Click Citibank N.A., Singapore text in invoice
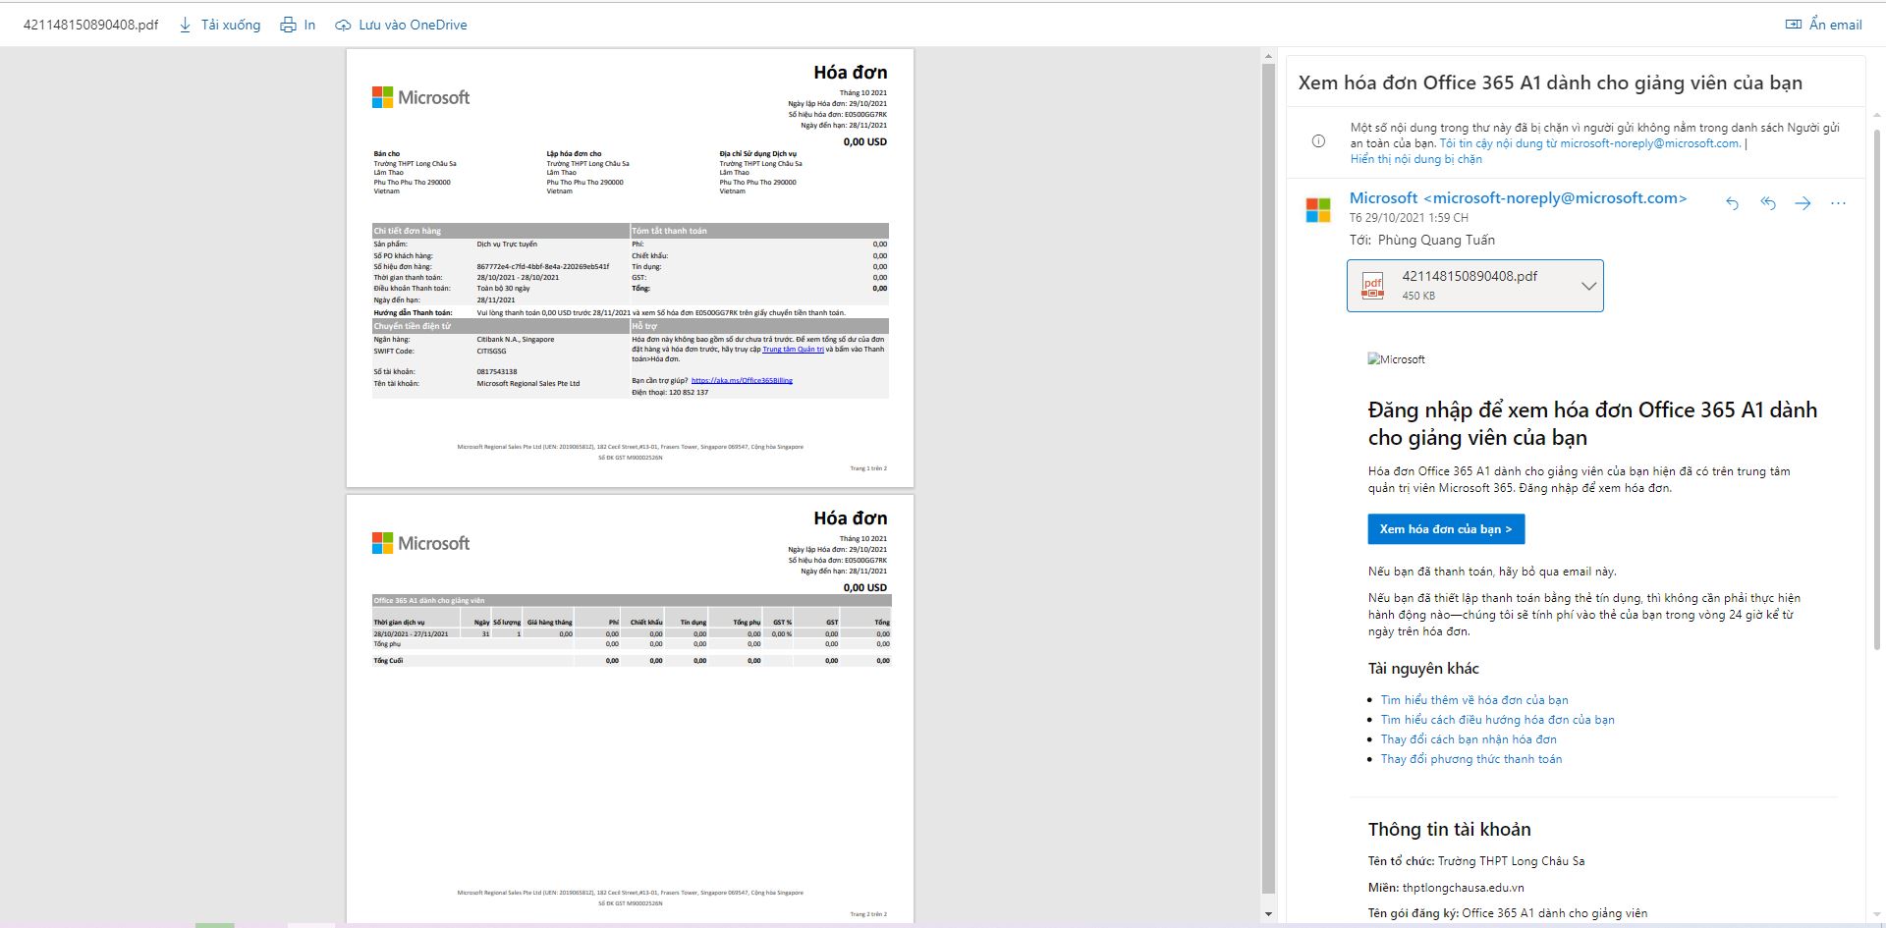The image size is (1886, 928). pos(516,340)
